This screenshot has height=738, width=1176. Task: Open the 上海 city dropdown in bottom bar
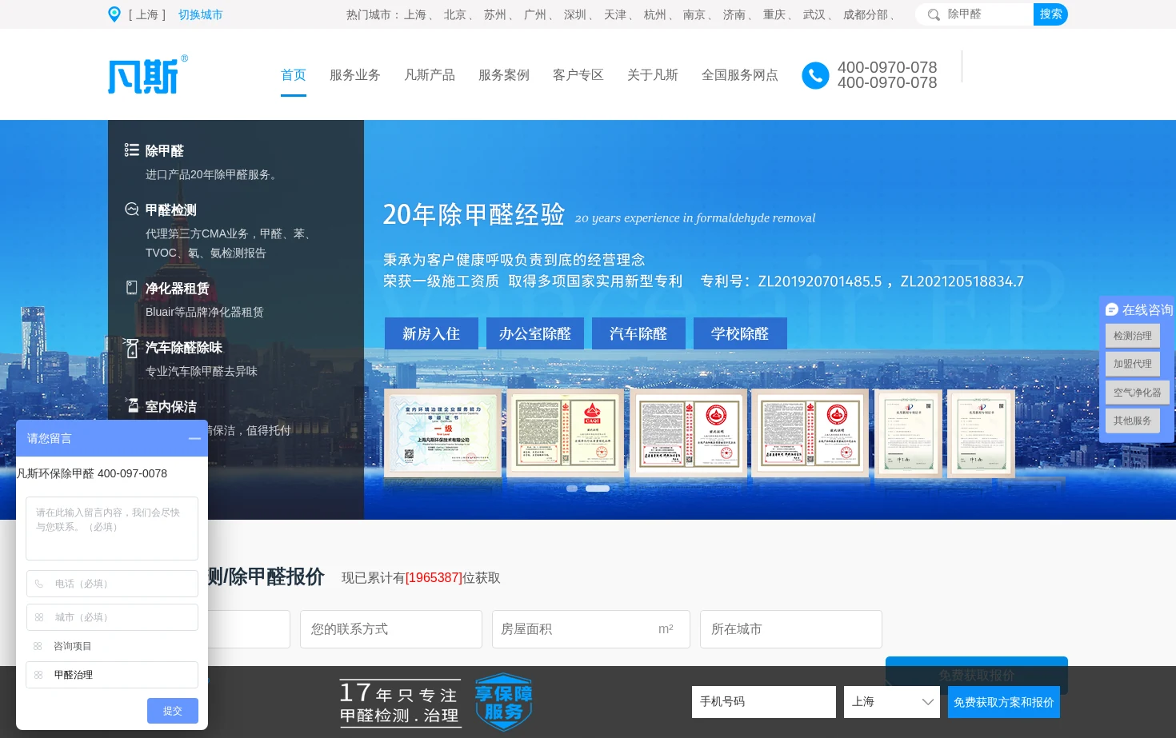pos(892,702)
